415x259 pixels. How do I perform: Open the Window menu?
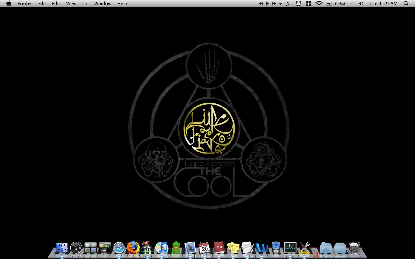tap(103, 4)
